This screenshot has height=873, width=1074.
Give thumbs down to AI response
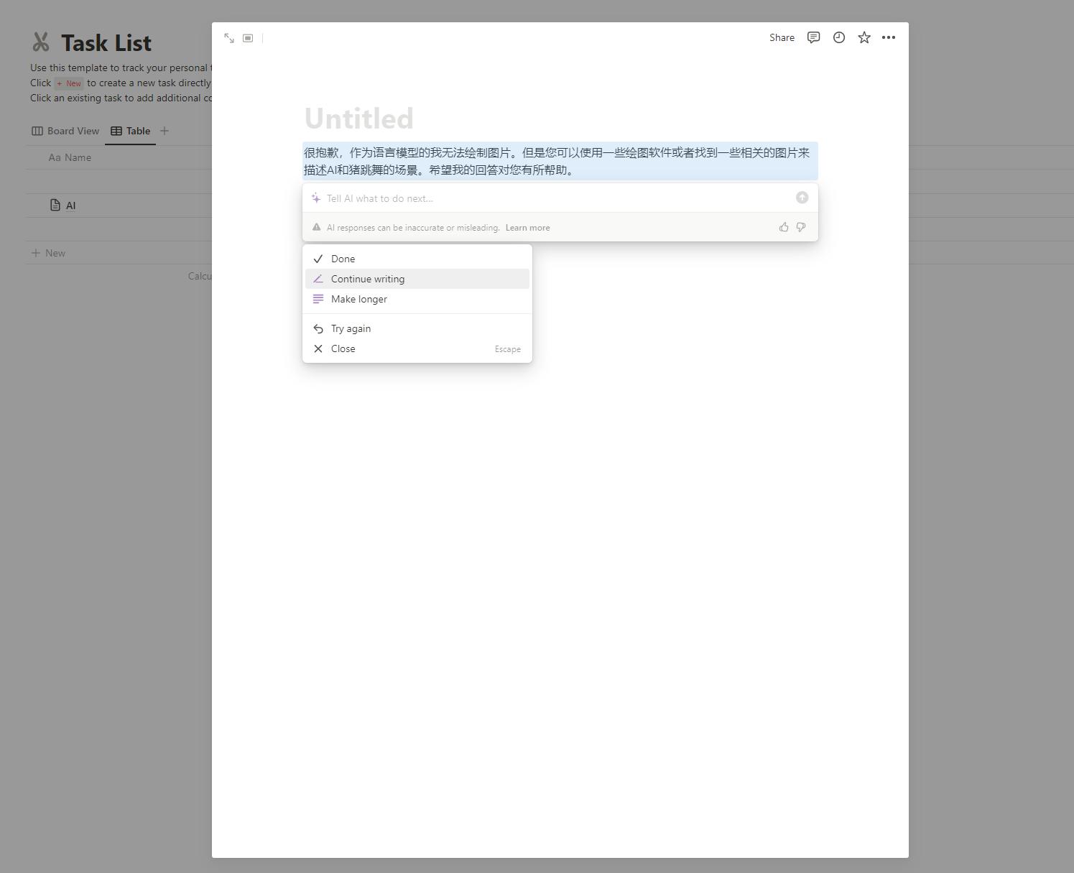(x=801, y=227)
